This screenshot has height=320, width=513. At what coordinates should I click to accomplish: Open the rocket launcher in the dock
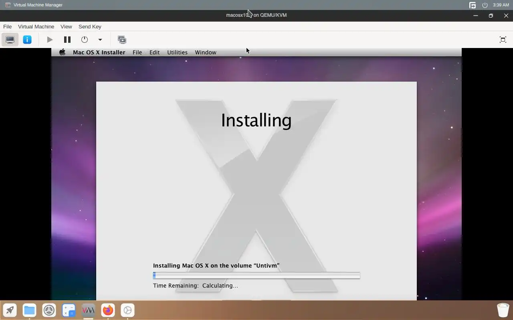point(10,310)
